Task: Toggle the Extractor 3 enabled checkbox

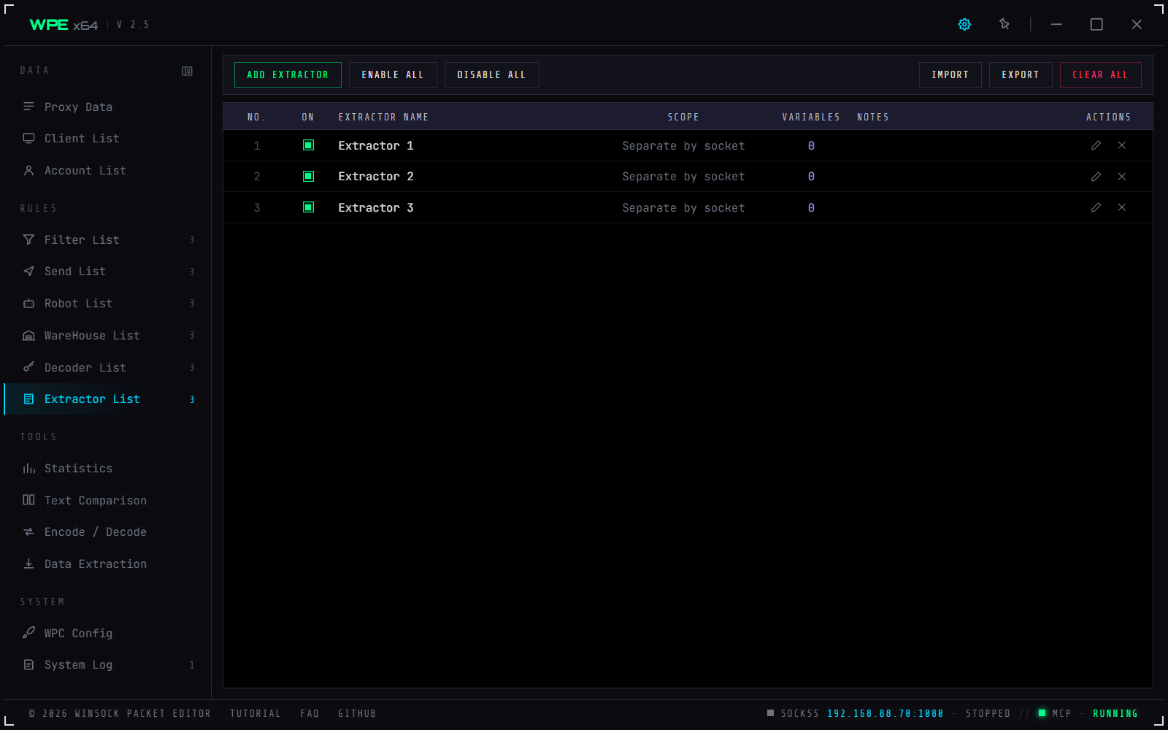Action: point(308,207)
